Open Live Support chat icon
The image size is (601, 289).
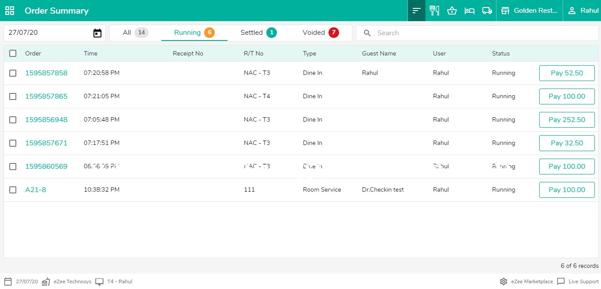pos(561,282)
